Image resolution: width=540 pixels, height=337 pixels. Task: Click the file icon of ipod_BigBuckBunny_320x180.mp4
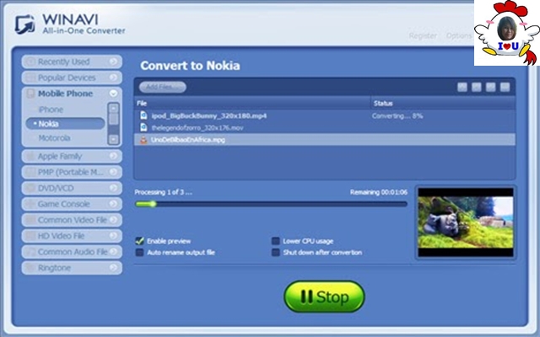[143, 115]
